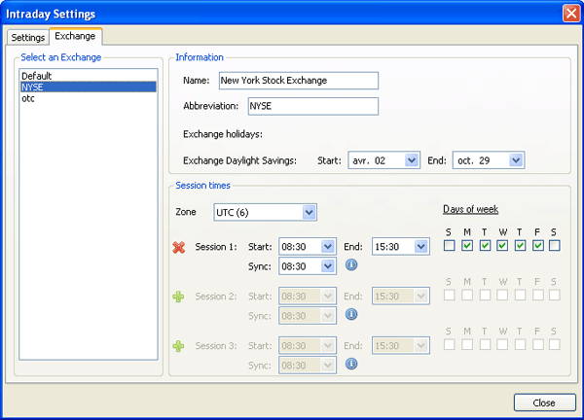Screen dimensions: 584x420
Task: Open Session 2 End time dropdown
Action: point(420,297)
